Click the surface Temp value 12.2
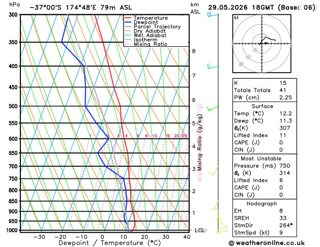320x247 pixels. [x=285, y=113]
